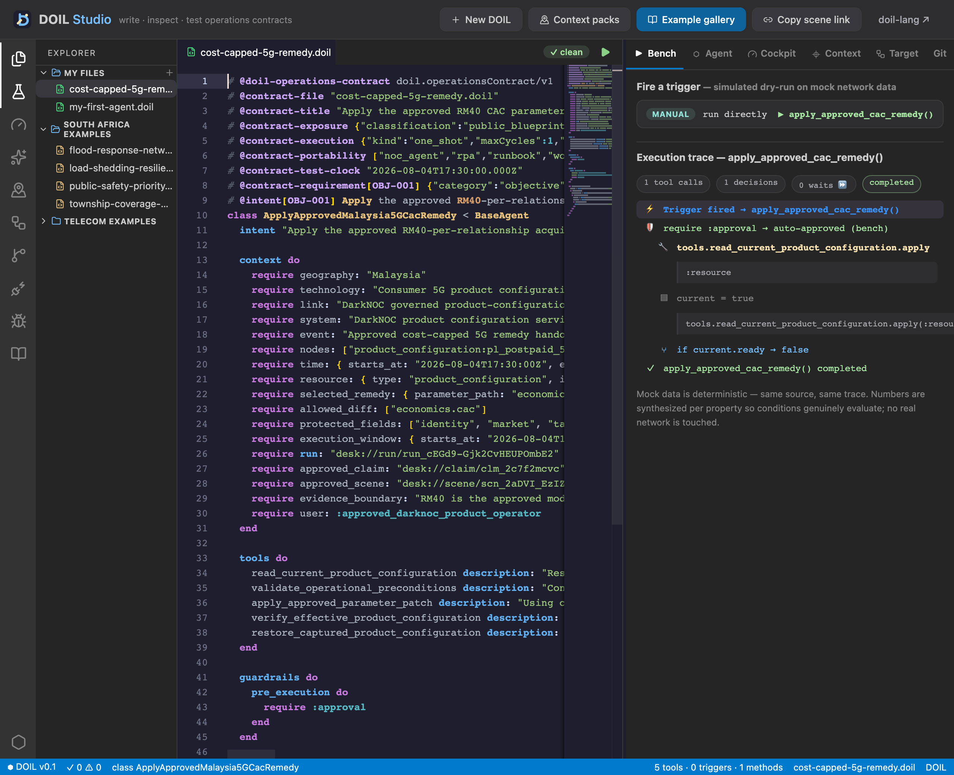Click '5 tools · 0 triggers · 1 methods' status
Viewport: 954px width, 775px height.
coord(718,768)
